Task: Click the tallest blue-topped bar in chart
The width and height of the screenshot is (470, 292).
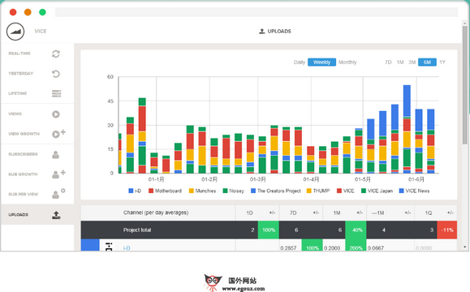Action: click(x=407, y=129)
